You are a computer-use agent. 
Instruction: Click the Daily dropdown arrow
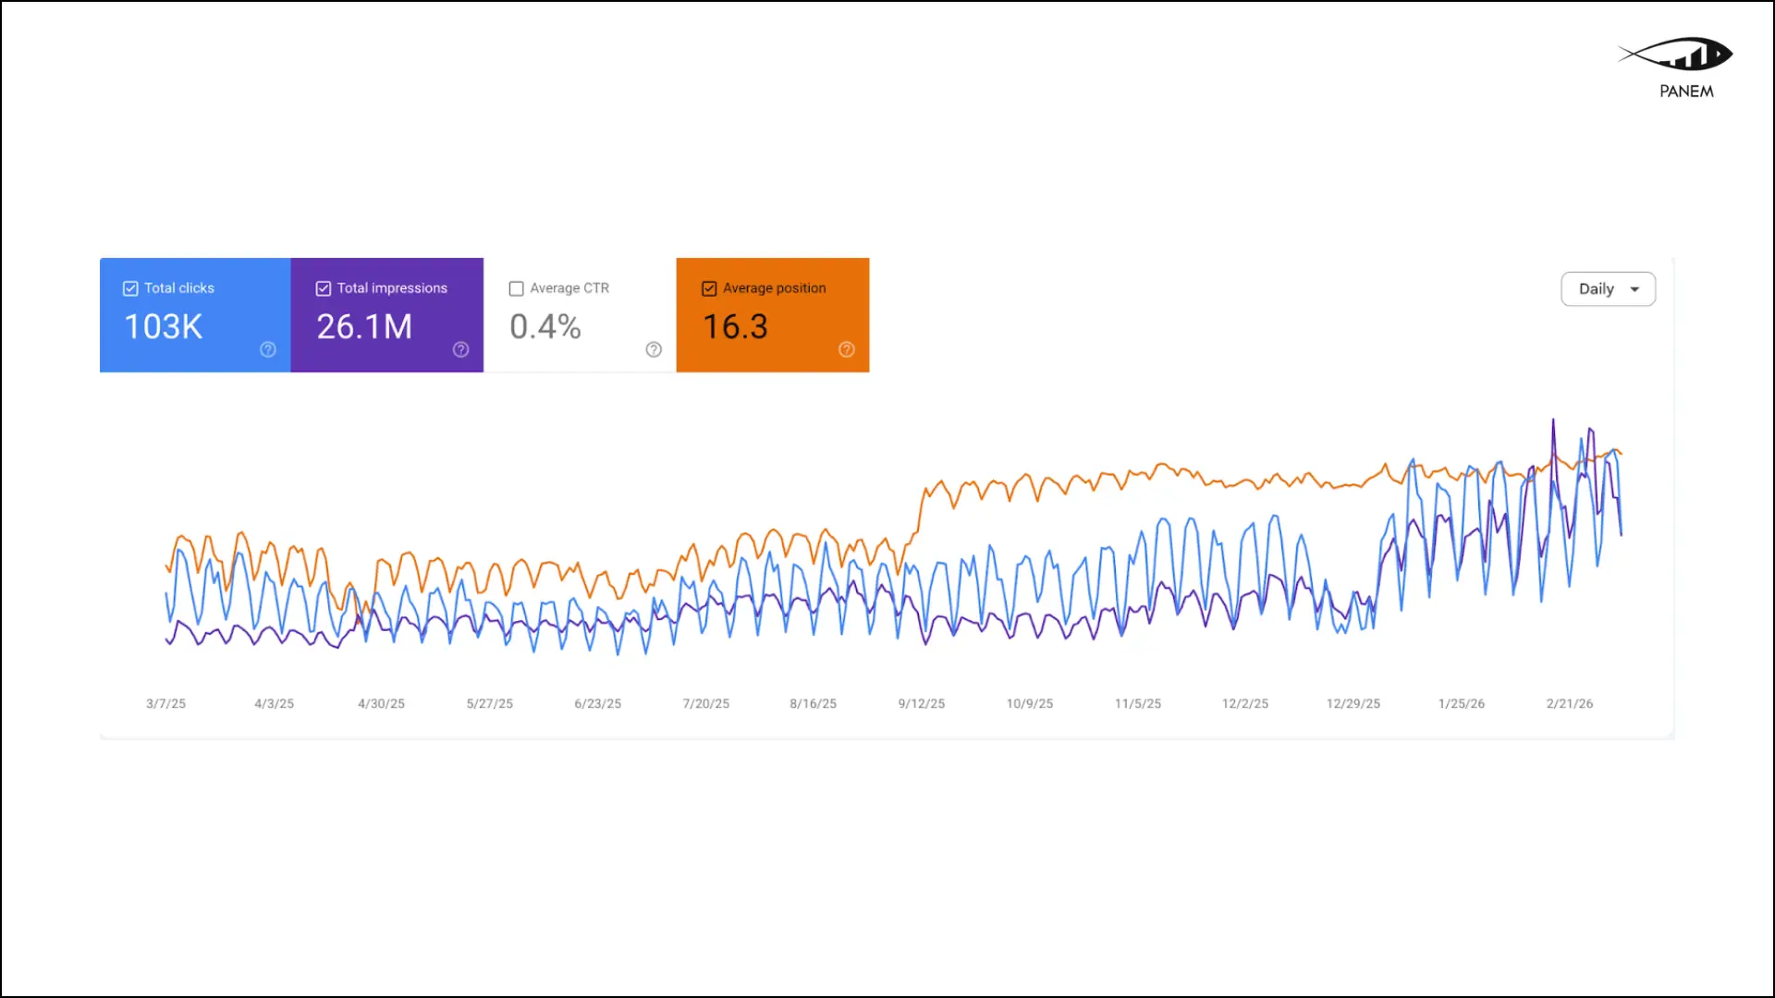(1634, 289)
